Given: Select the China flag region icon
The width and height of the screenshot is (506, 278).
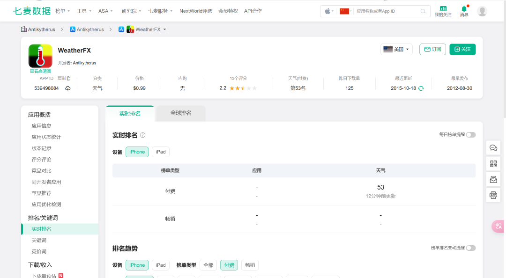Looking at the screenshot, I should point(344,11).
